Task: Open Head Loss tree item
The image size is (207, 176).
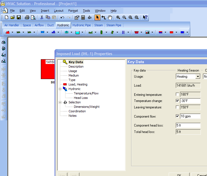Action: pos(81,98)
